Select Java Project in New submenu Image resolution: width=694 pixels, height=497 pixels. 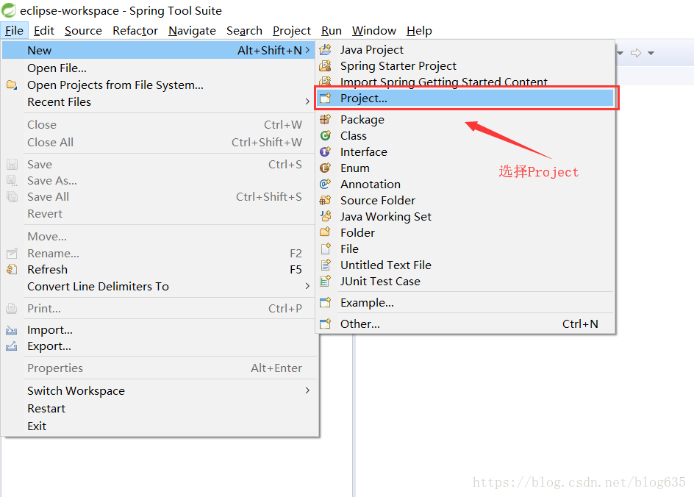tap(465, 49)
